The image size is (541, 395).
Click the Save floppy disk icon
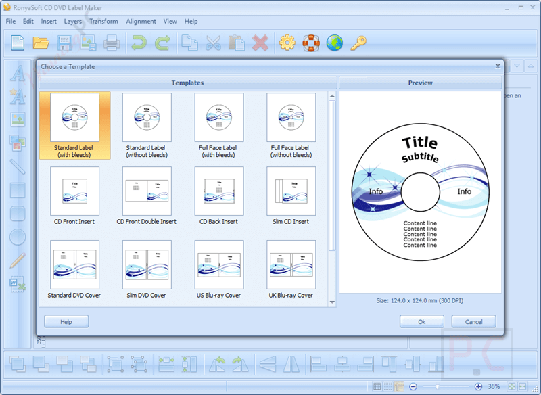click(x=64, y=43)
